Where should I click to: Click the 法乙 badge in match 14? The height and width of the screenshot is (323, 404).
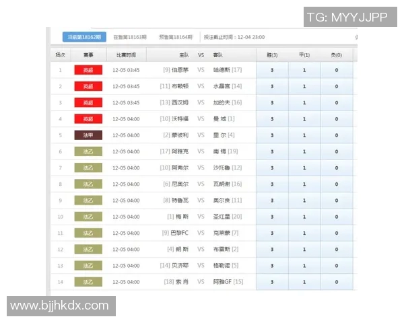[88, 282]
